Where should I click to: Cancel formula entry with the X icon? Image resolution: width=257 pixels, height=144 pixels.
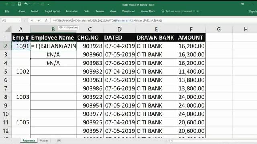31,20
